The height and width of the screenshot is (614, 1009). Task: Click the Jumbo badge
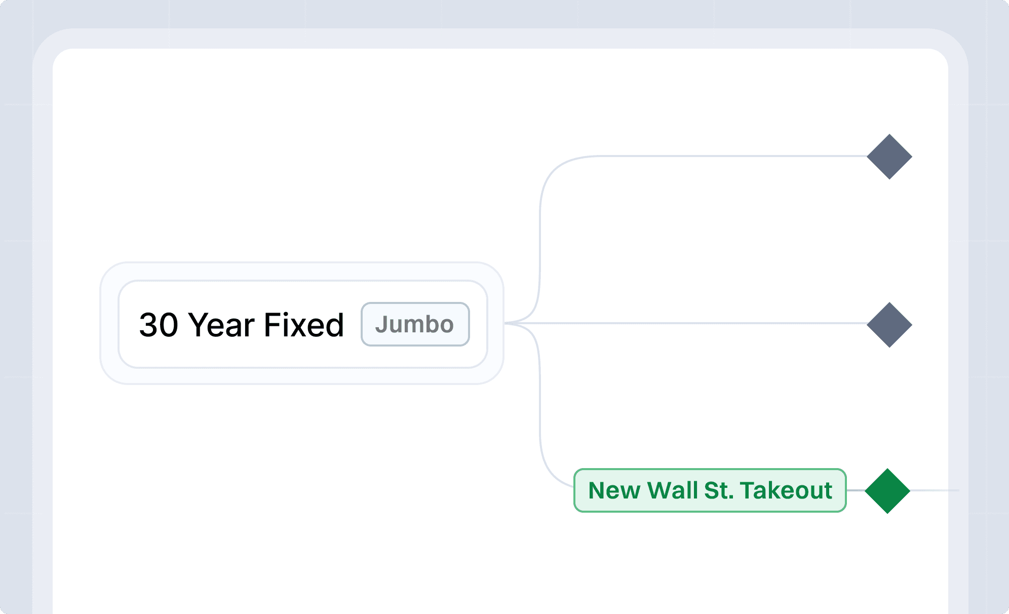click(x=415, y=324)
